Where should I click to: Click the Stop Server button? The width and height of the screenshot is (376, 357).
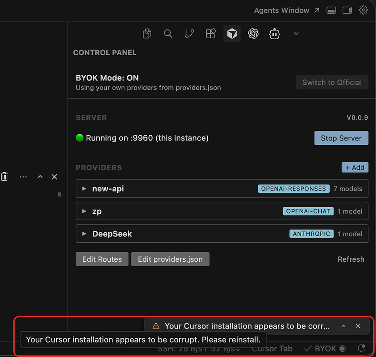point(341,138)
